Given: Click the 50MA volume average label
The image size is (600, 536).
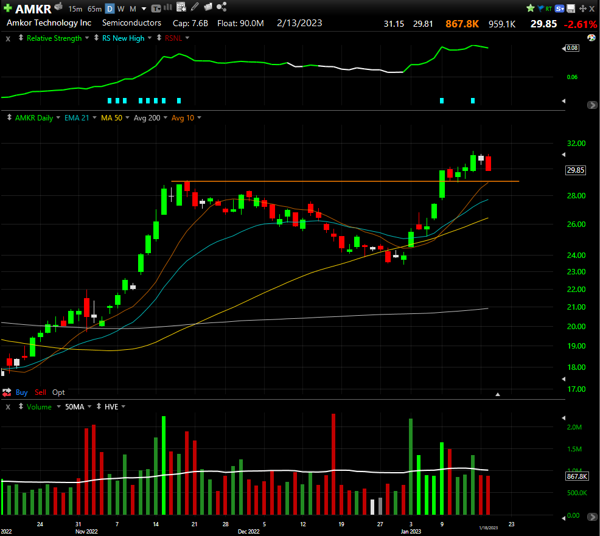Looking at the screenshot, I should (75, 406).
